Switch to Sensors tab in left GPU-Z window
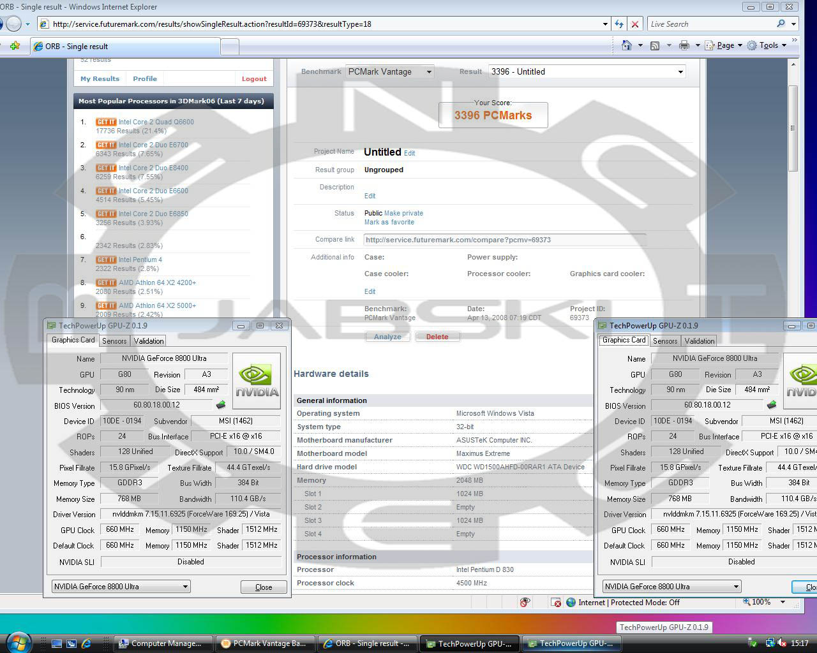The width and height of the screenshot is (817, 653). click(x=115, y=341)
